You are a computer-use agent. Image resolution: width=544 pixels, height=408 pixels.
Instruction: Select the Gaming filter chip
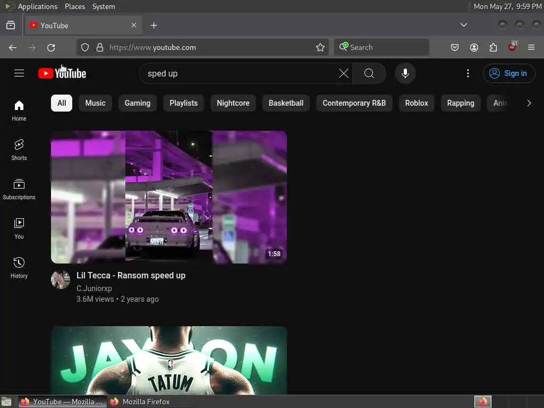[138, 103]
